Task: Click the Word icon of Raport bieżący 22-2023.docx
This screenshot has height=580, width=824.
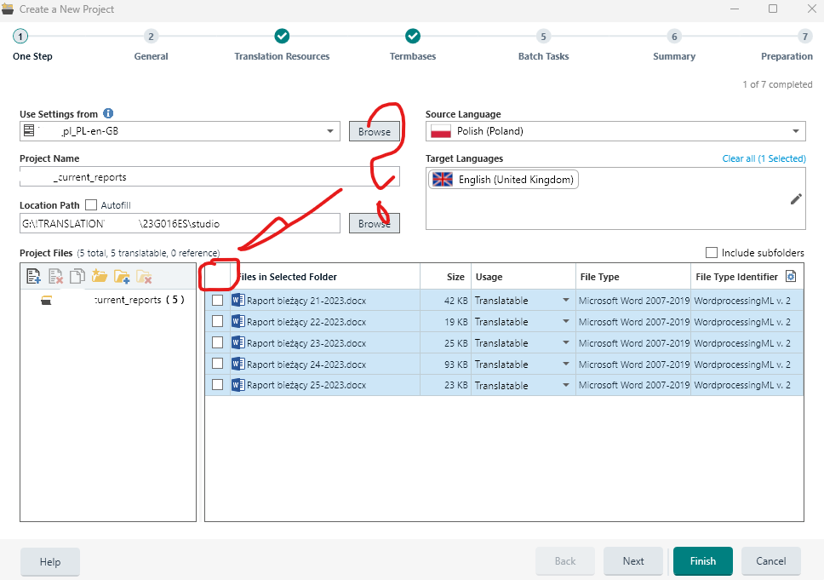Action: 238,321
